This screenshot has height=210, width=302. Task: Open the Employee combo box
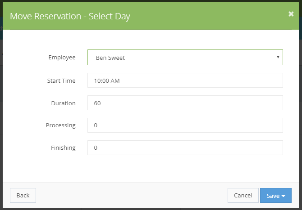(x=185, y=58)
